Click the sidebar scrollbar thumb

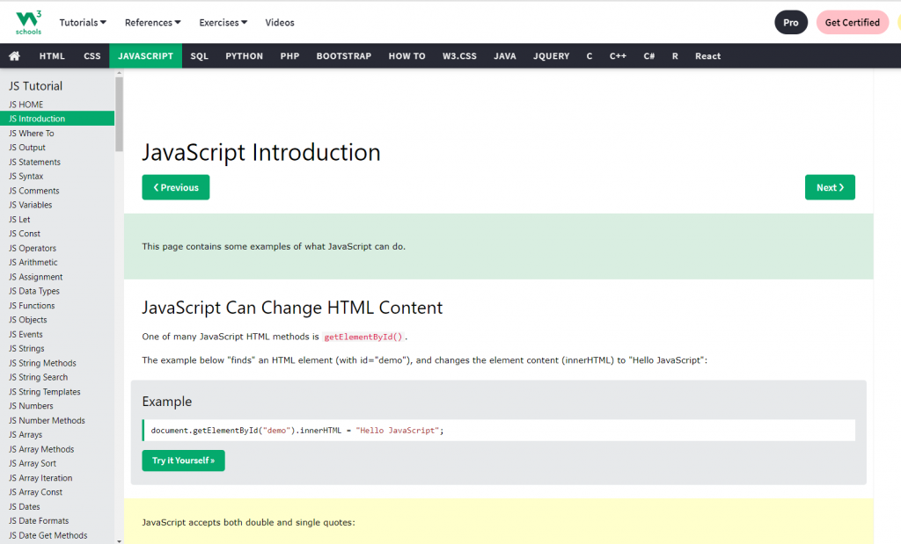[120, 114]
